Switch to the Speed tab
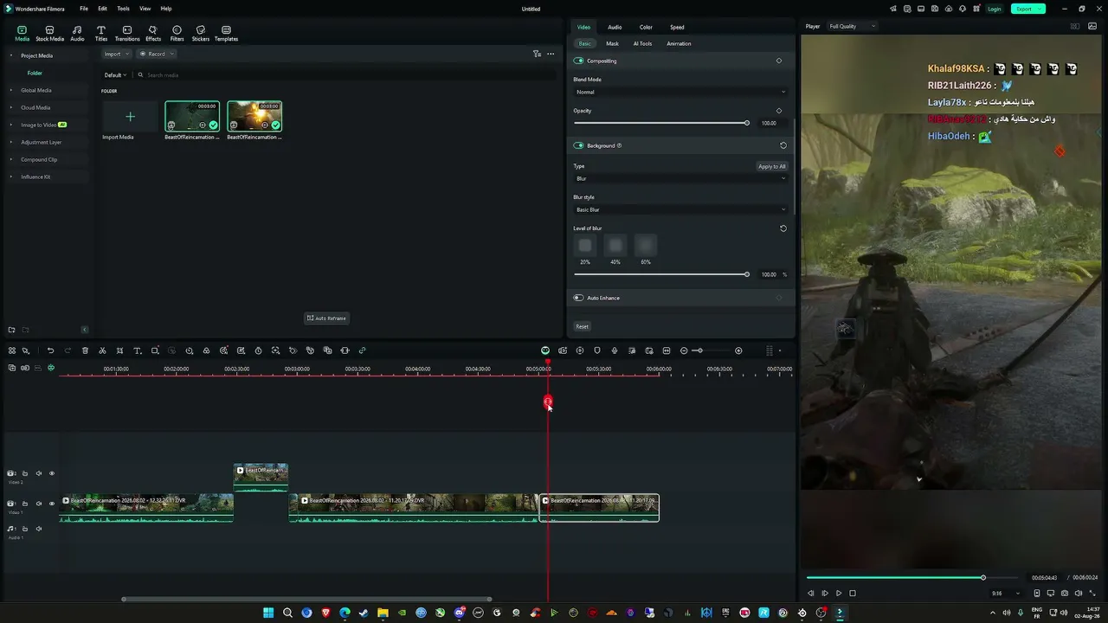 [677, 27]
